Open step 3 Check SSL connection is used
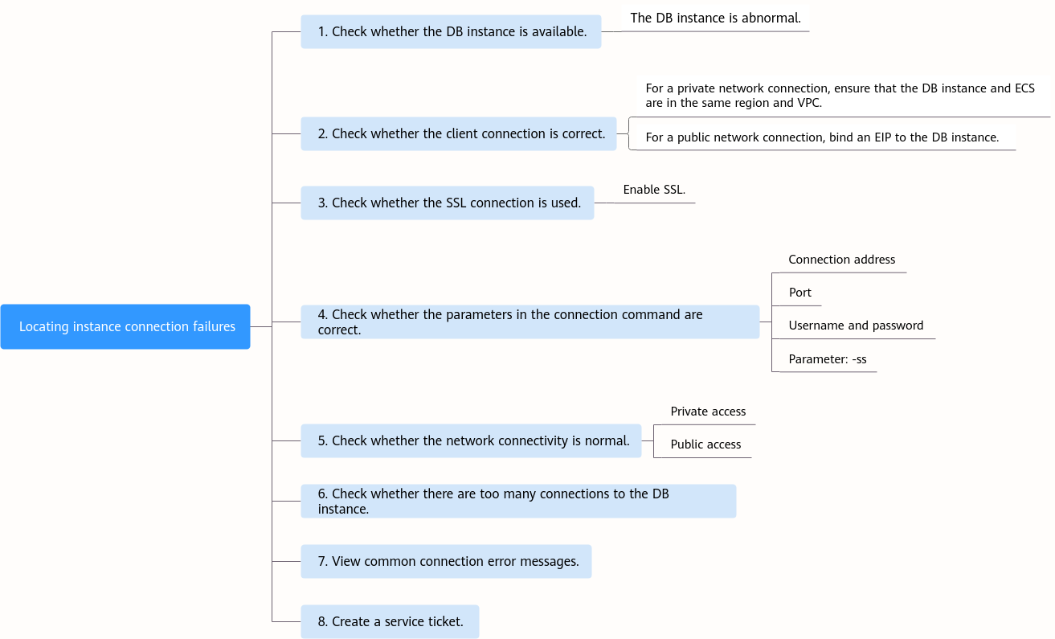 coord(448,203)
